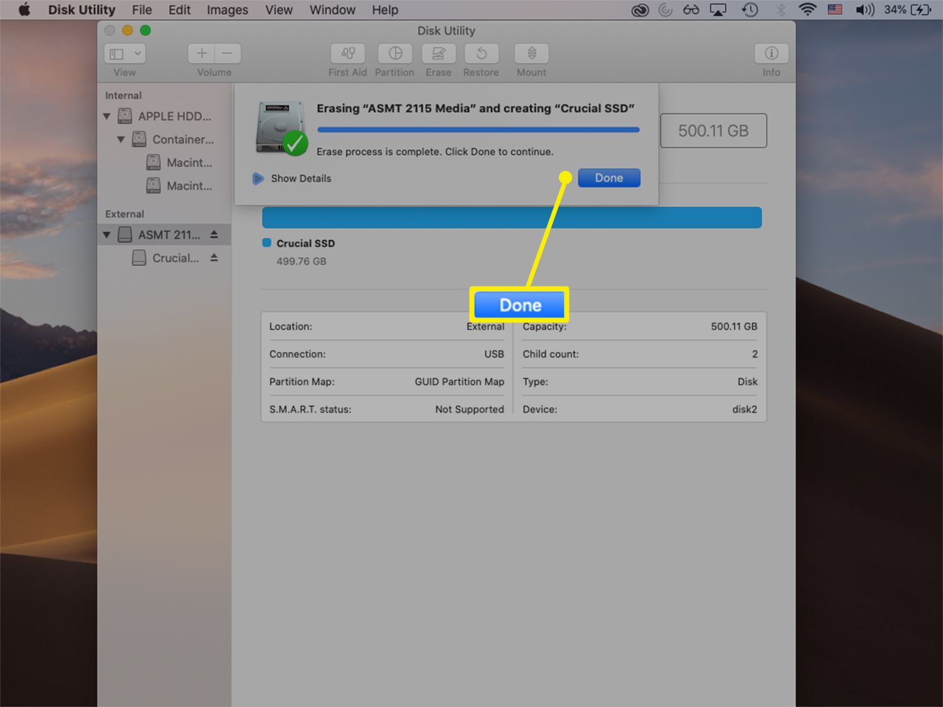Select the first Macint volume
Screen dimensions: 943x707
tap(163, 163)
